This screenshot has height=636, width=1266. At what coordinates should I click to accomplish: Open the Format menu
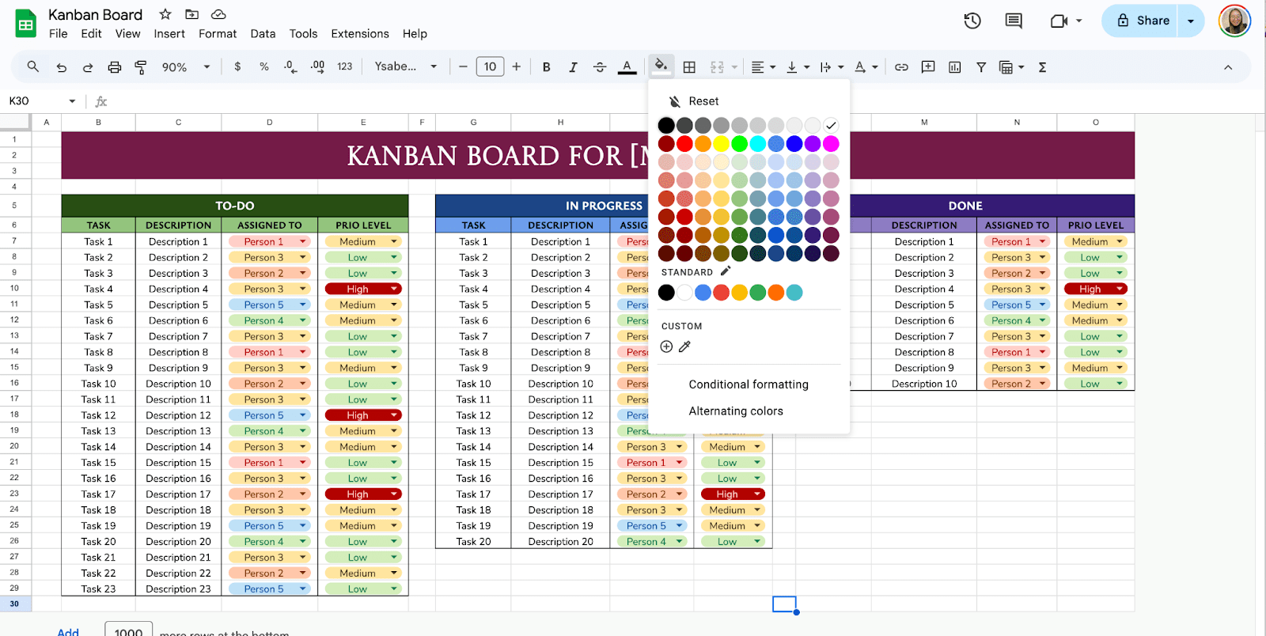(x=218, y=34)
